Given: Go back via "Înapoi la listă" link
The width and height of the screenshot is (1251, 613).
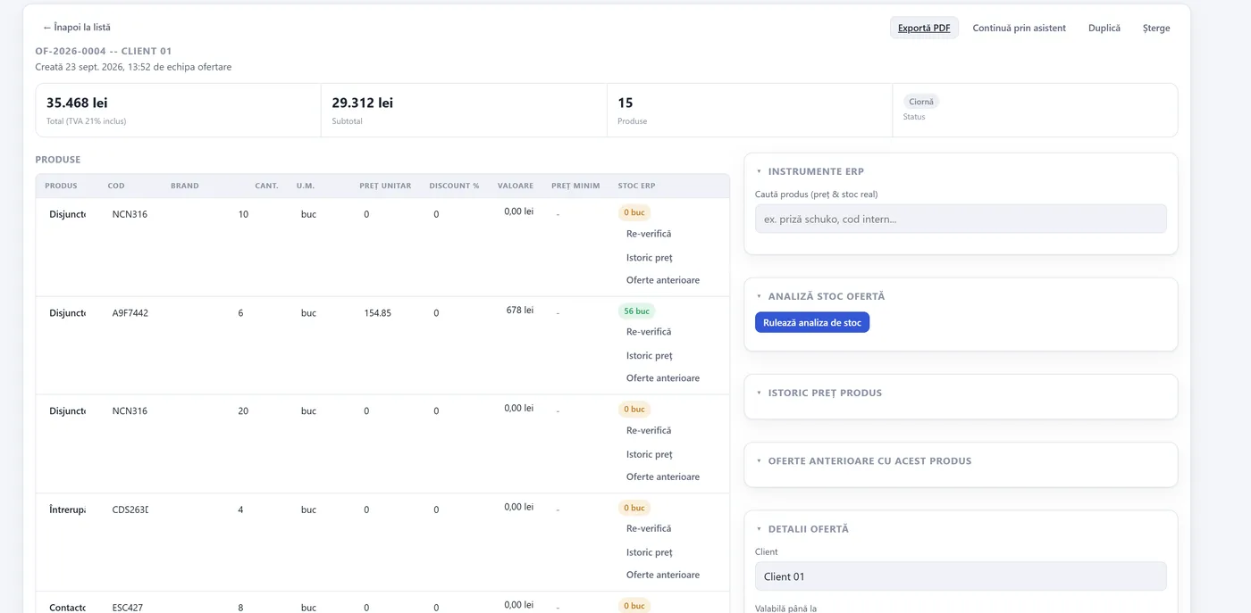Looking at the screenshot, I should tap(77, 28).
